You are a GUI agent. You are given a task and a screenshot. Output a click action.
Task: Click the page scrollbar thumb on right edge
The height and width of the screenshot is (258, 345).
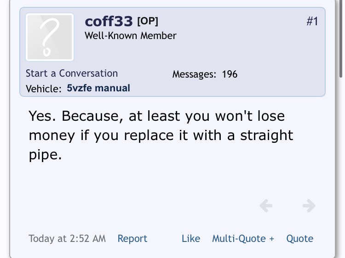(x=341, y=39)
